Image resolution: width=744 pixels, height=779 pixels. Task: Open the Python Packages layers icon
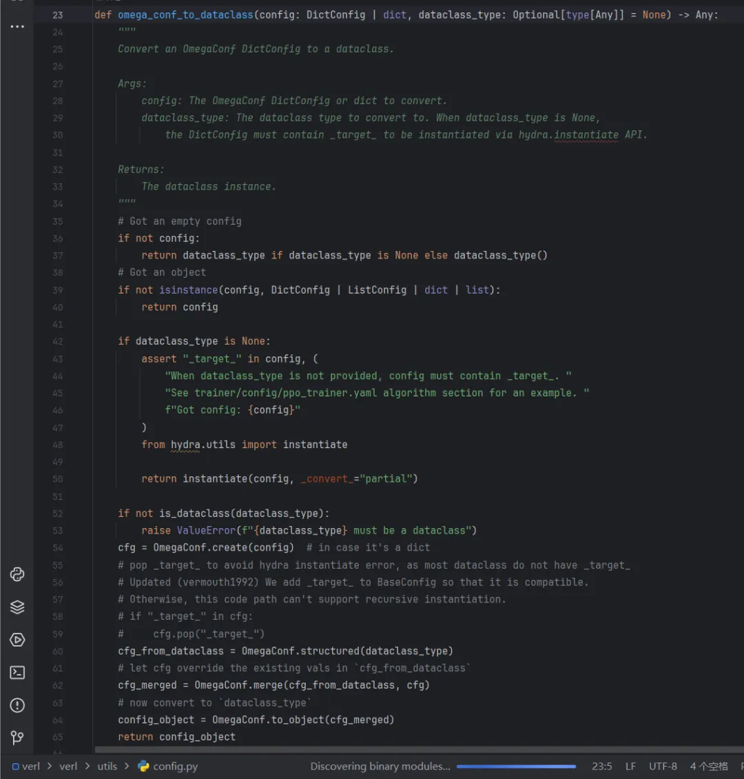point(17,607)
